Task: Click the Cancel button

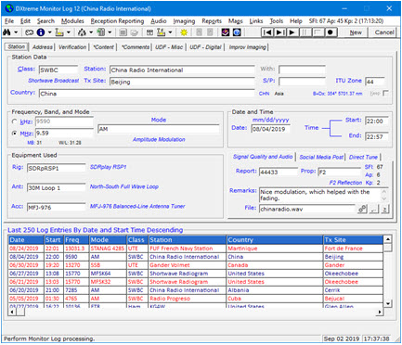Action: 384,32
